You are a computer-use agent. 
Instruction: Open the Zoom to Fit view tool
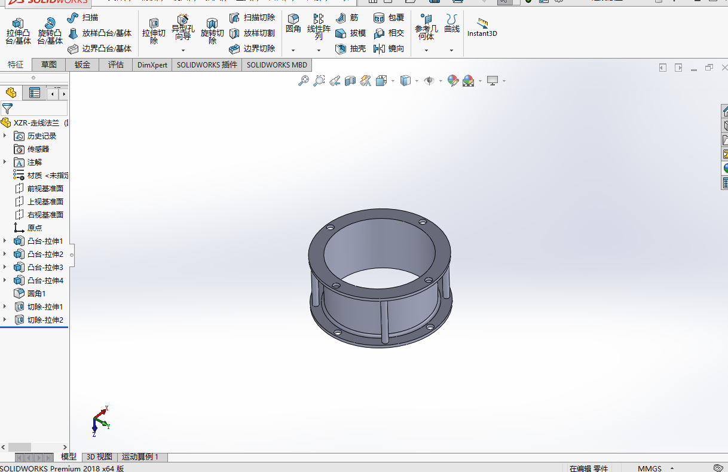[x=304, y=81]
